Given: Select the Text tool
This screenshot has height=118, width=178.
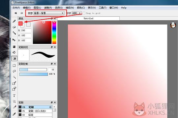Looking at the screenshot, I should point(14,95).
